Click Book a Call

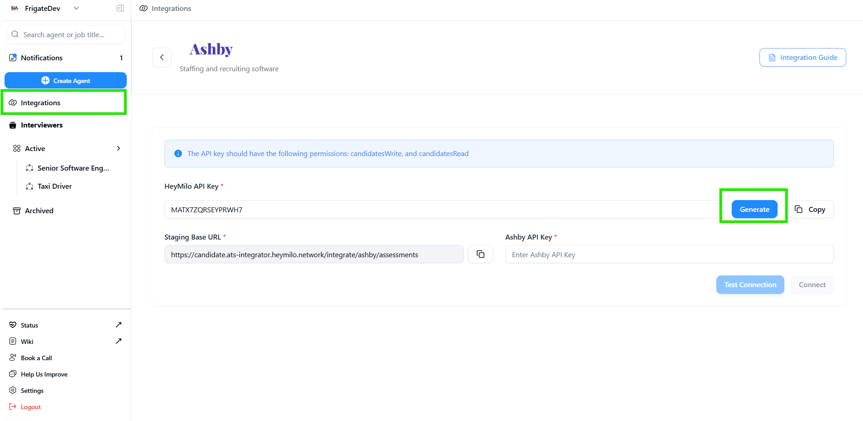(x=36, y=358)
